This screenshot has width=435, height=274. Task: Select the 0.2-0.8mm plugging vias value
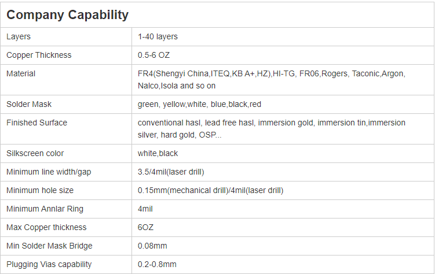coord(157,264)
